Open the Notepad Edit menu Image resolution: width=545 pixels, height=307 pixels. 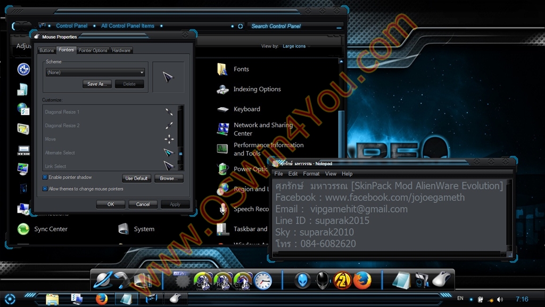293,174
